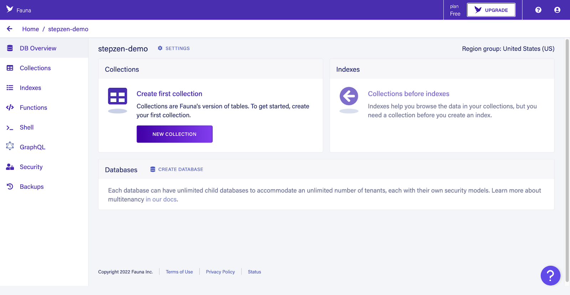Screen dimensions: 570x295
Task: Click the page's vertical scrollbar
Action: tap(567, 160)
